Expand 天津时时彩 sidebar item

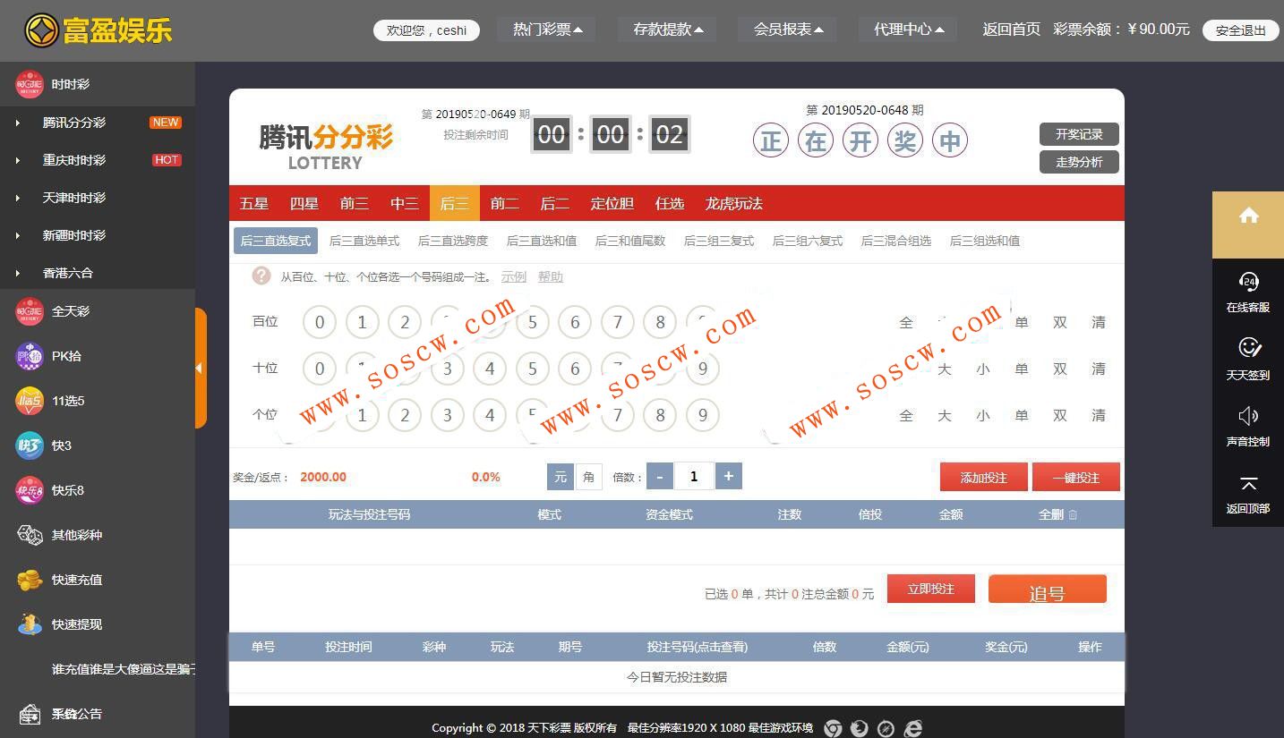pyautogui.click(x=98, y=198)
